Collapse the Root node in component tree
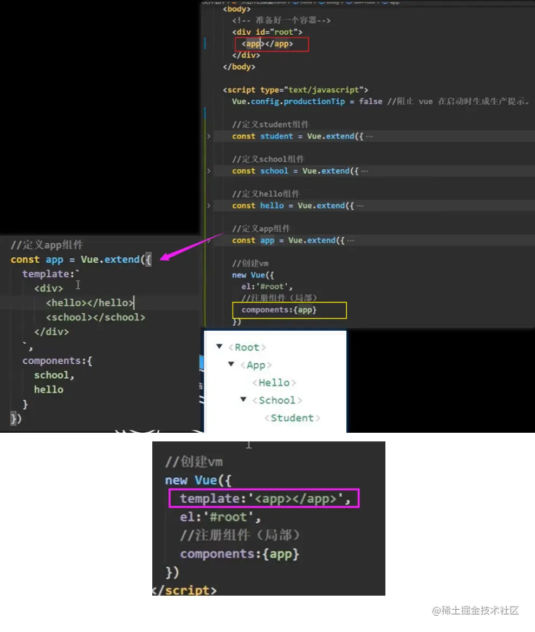The image size is (535, 632). click(x=219, y=346)
